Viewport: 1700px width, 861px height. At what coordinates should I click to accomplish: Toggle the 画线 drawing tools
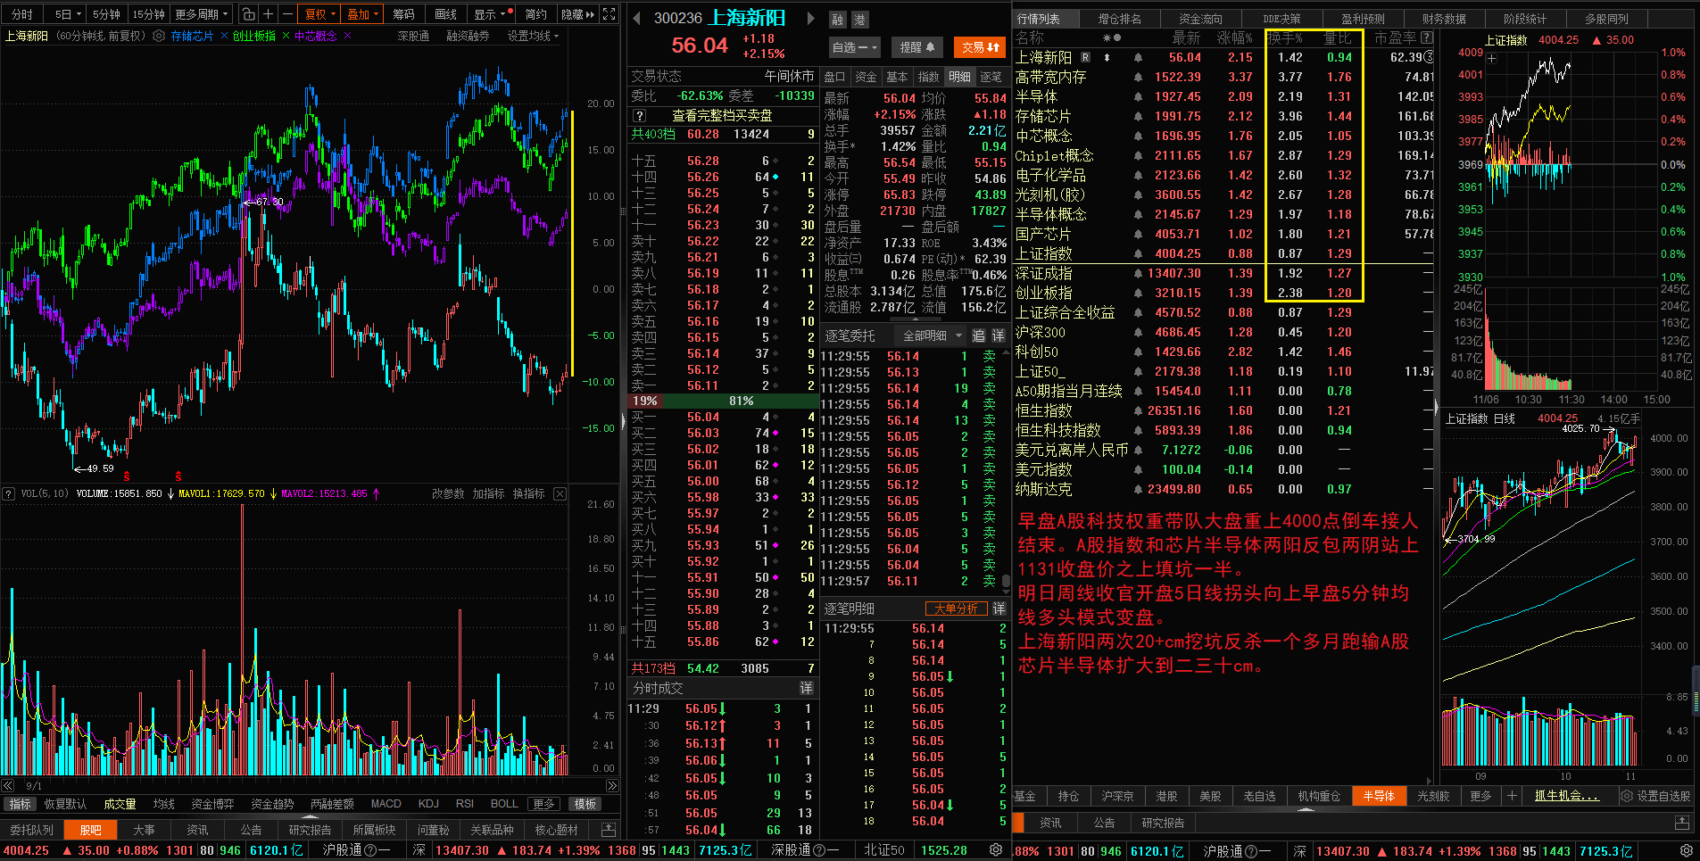tap(445, 14)
